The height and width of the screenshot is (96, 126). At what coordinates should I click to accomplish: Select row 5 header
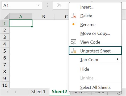click(x=5, y=51)
